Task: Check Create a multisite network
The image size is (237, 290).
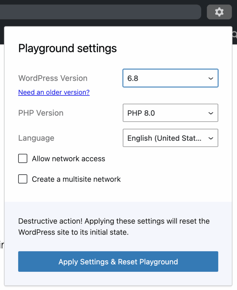Action: tap(23, 179)
